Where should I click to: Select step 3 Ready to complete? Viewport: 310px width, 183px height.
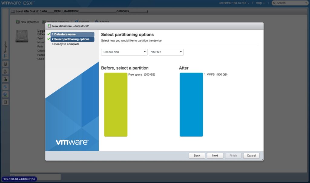coord(65,44)
